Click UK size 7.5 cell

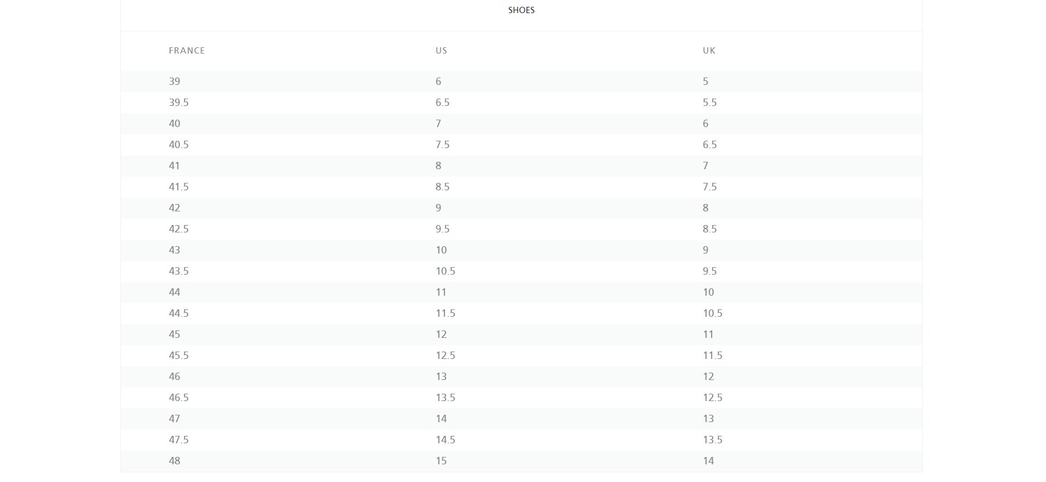(x=710, y=187)
